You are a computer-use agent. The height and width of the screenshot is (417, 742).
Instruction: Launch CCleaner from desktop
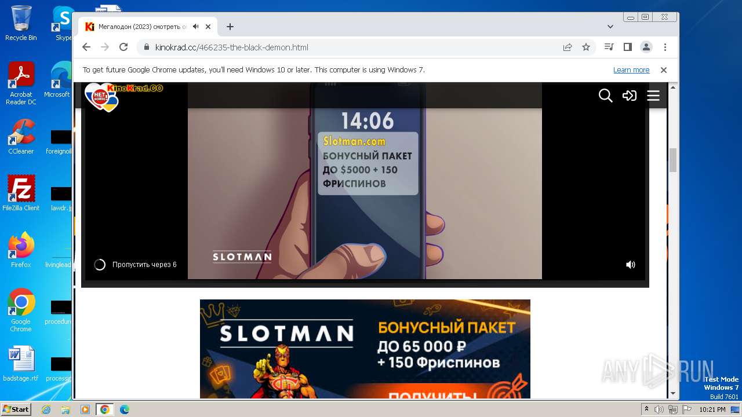coord(21,137)
